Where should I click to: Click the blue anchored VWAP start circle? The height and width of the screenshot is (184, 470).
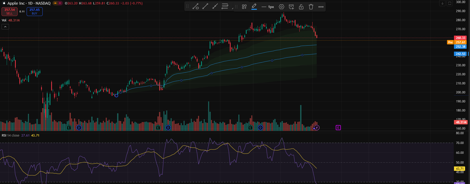coord(116,95)
